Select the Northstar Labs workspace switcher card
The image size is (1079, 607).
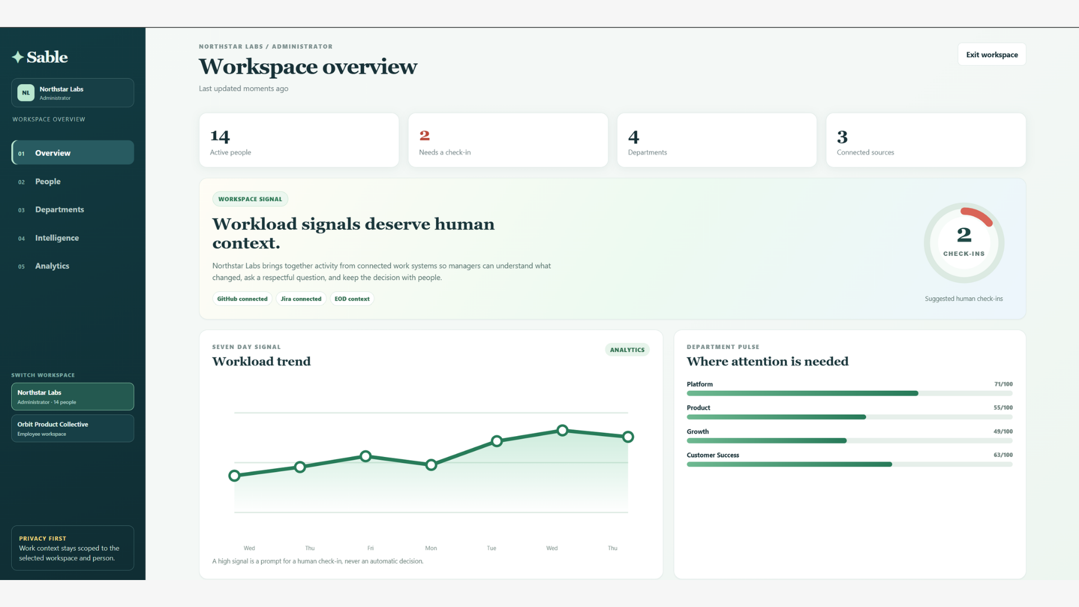(x=72, y=397)
